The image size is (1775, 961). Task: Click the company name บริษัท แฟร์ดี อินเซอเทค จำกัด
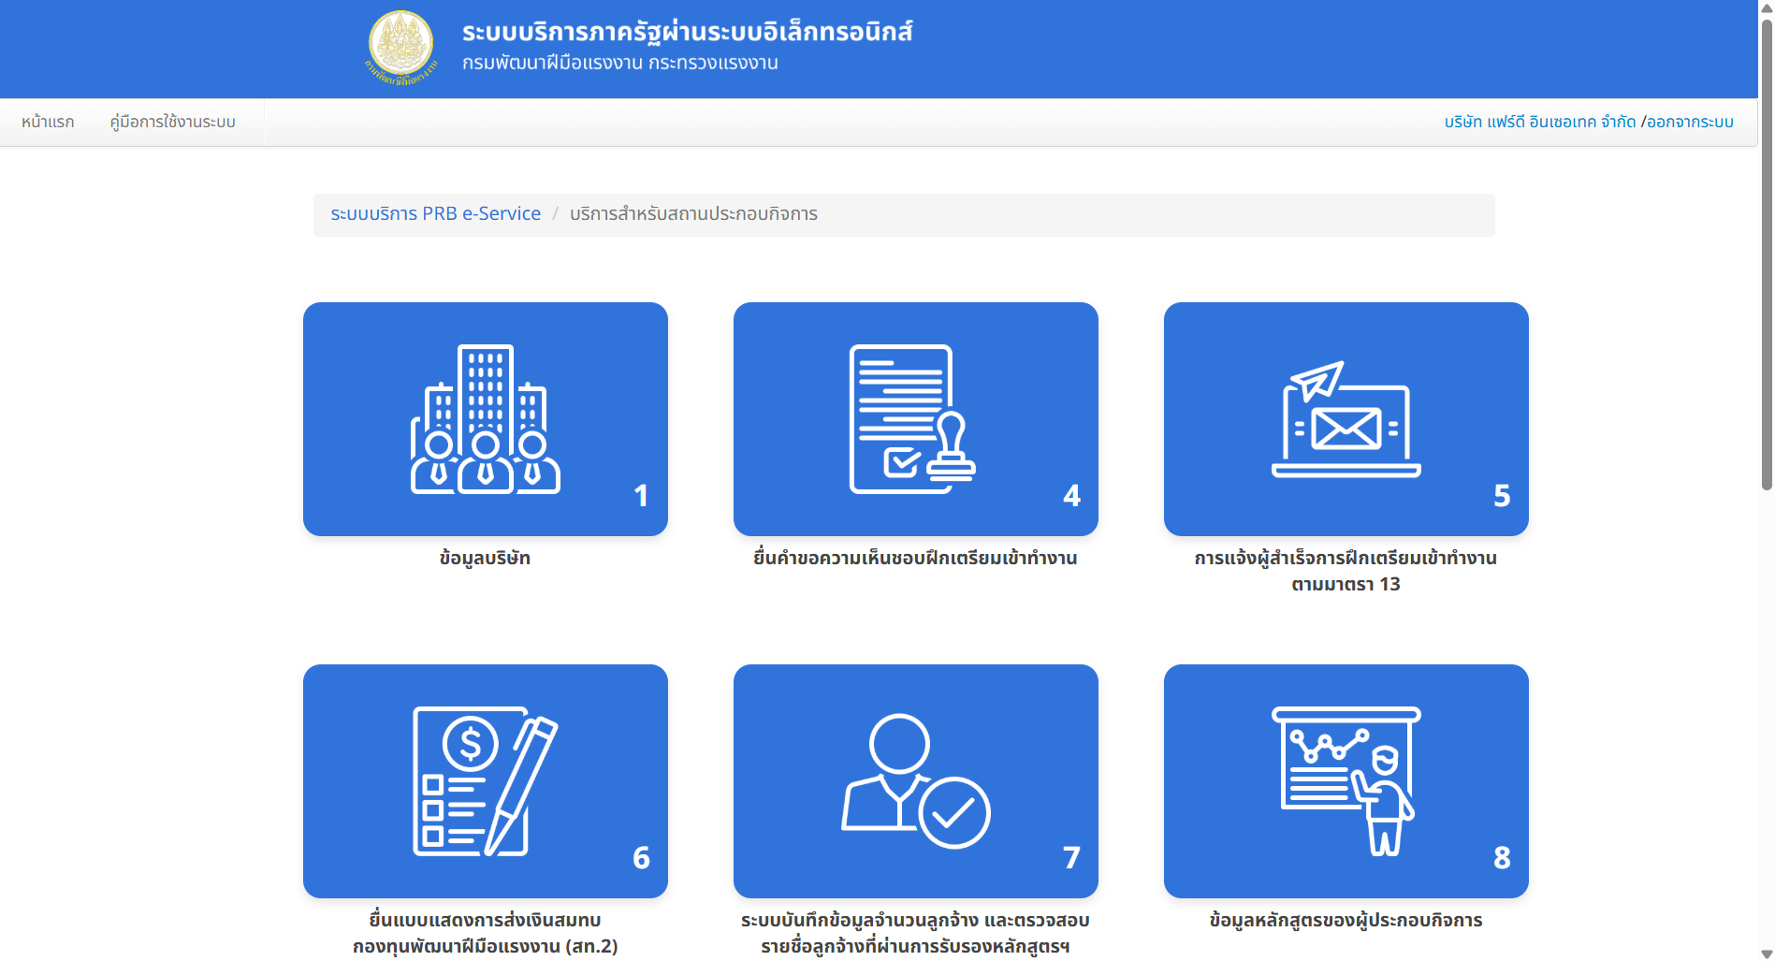tap(1539, 122)
